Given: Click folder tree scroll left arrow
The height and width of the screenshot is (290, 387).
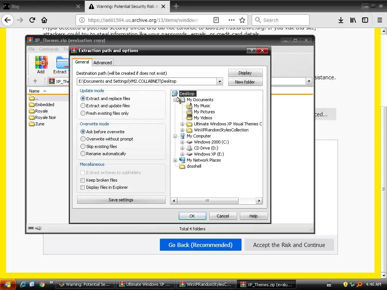Looking at the screenshot, I should point(174,201).
